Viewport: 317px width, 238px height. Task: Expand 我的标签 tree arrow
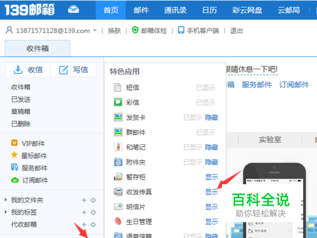(6, 212)
